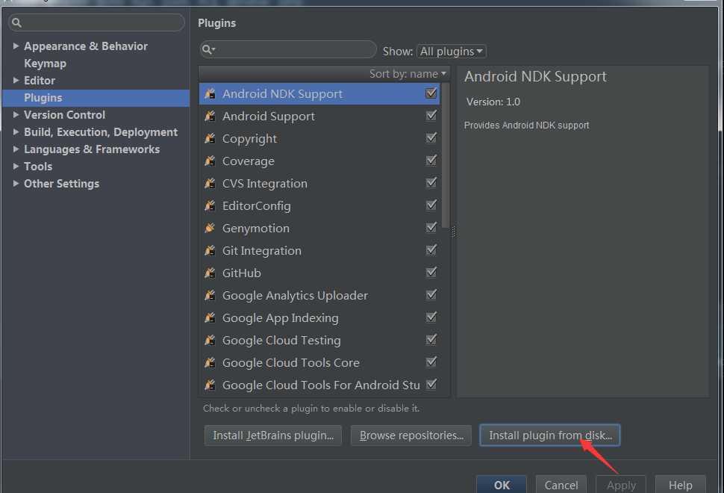Click the Genymotion plugin icon
This screenshot has width=724, height=493.
(210, 229)
